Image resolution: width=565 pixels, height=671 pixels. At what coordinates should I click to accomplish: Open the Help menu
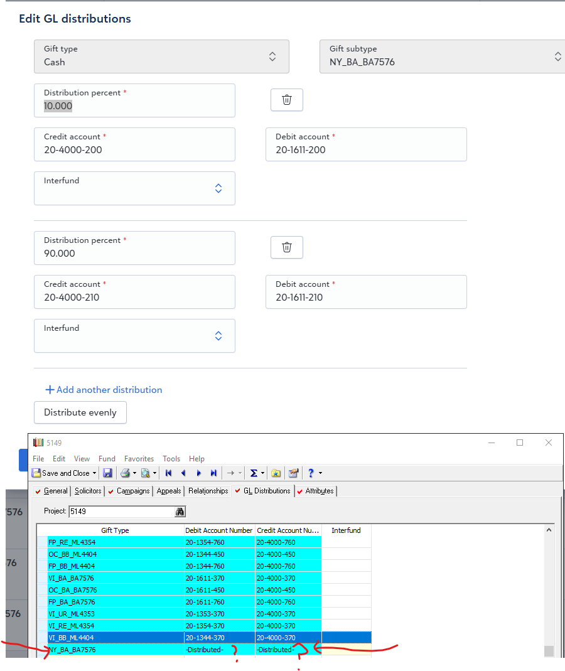[x=197, y=459]
